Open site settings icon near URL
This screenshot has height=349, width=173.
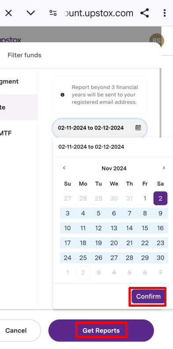point(53,13)
